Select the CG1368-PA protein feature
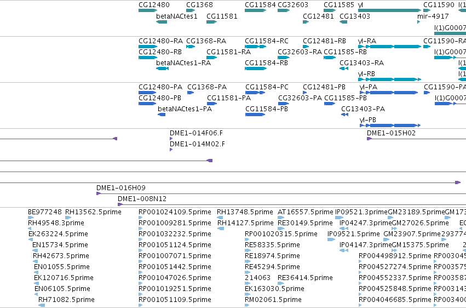Screen dimensions: 466x308 point(191,93)
